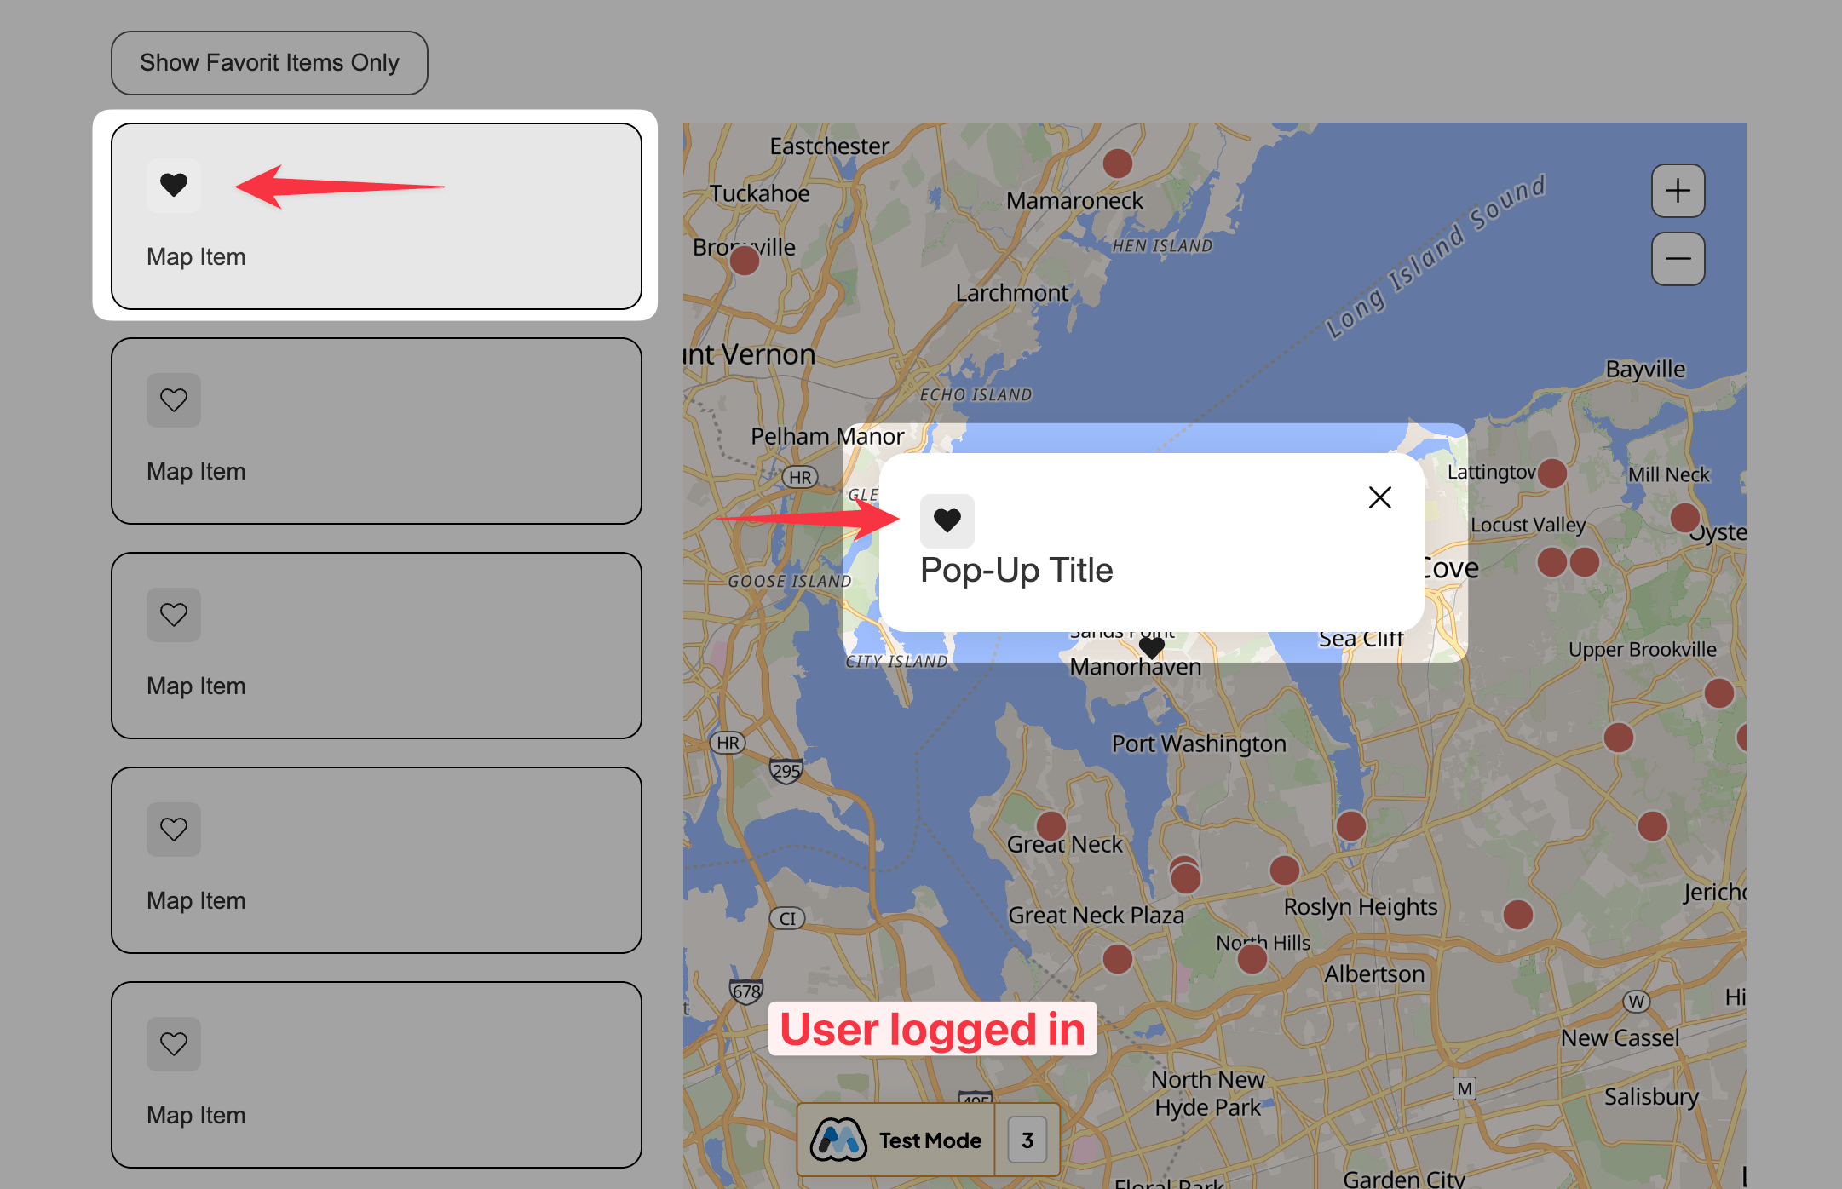Select the map marker near Mill Neck
This screenshot has width=1842, height=1189.
(1685, 517)
